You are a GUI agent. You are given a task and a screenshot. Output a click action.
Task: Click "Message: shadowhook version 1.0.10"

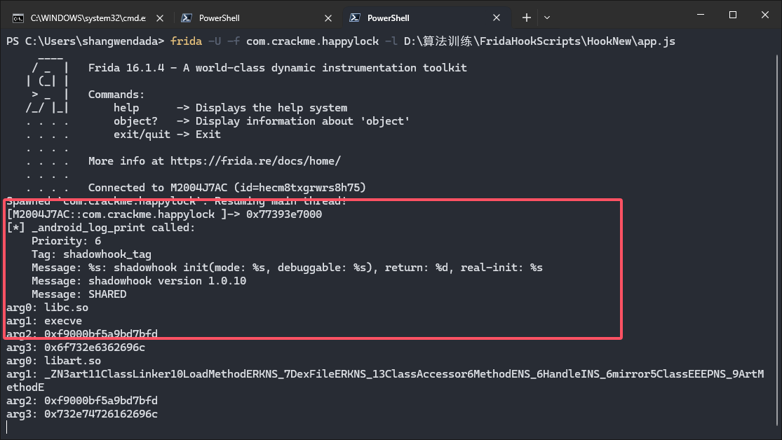point(139,281)
